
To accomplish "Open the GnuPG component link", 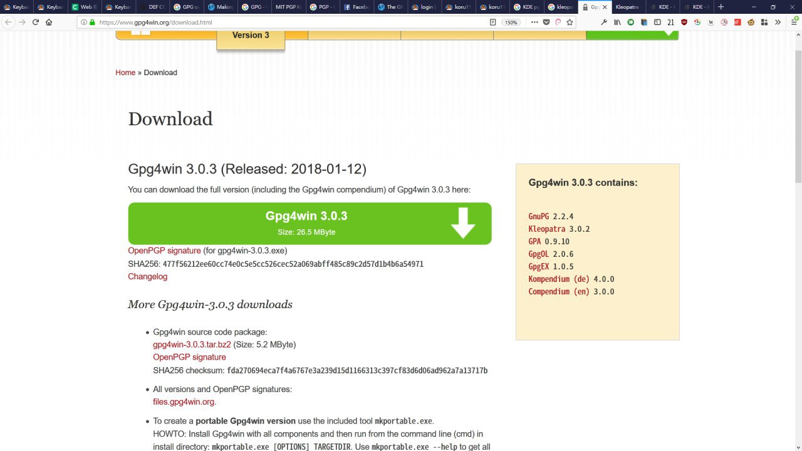I will coord(539,217).
